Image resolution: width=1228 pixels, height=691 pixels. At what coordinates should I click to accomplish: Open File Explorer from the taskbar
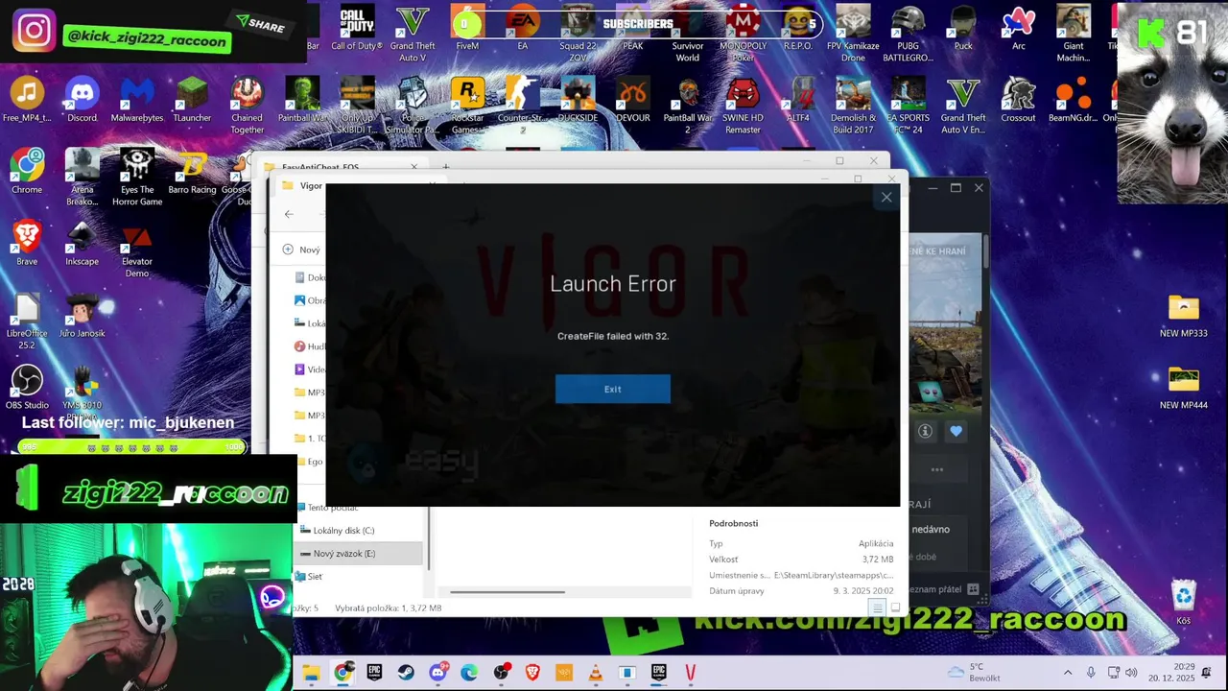(x=311, y=673)
